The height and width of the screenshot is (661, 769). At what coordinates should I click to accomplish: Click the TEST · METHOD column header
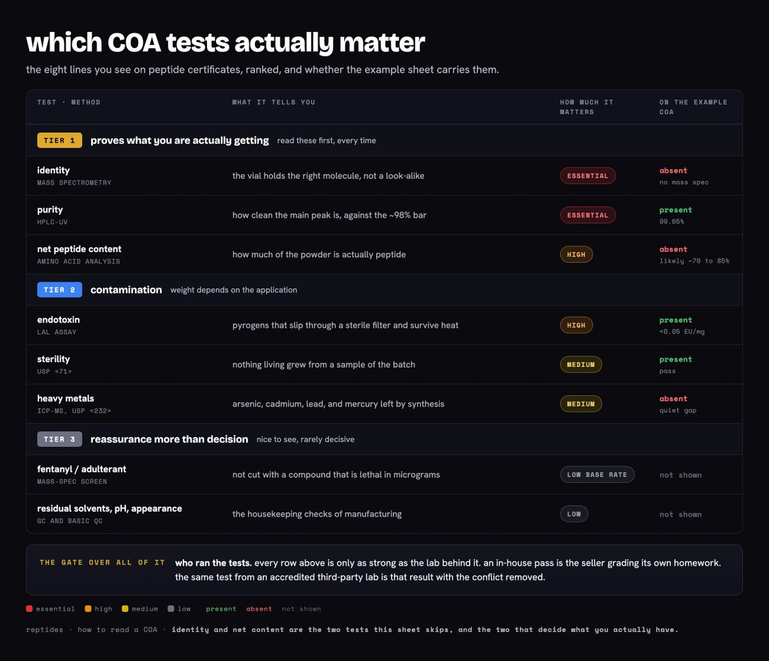pos(69,103)
